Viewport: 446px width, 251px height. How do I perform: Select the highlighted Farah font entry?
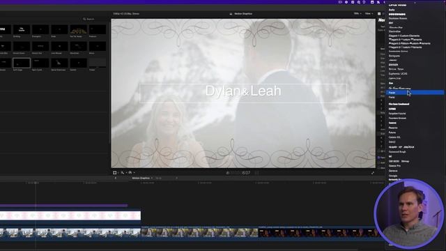coord(415,93)
